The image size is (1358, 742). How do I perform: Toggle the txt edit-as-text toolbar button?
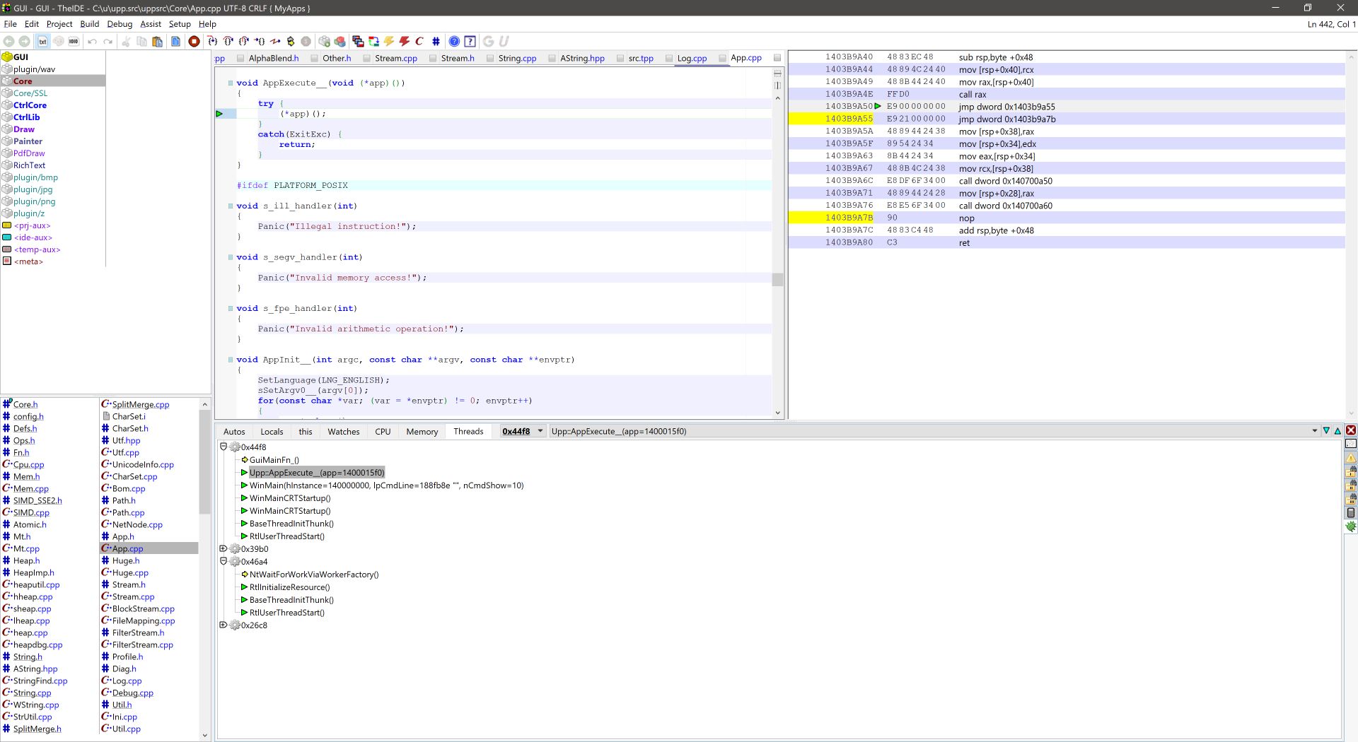click(42, 42)
